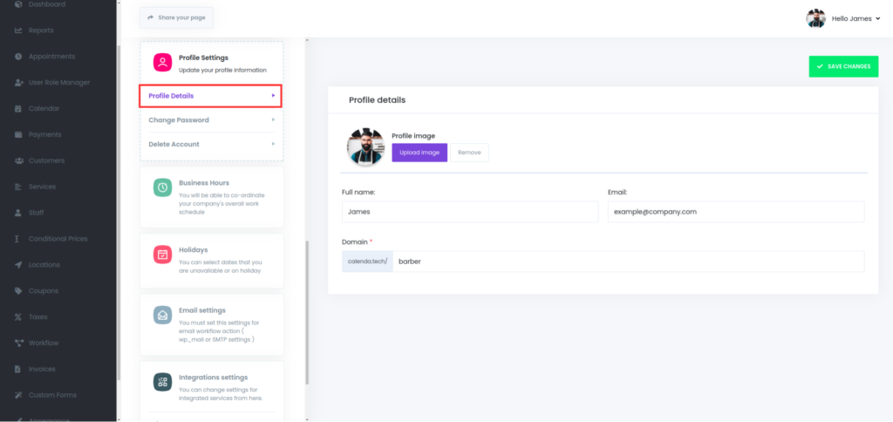Image resolution: width=893 pixels, height=422 pixels.
Task: Click the Business Hours clock icon
Action: pyautogui.click(x=162, y=187)
